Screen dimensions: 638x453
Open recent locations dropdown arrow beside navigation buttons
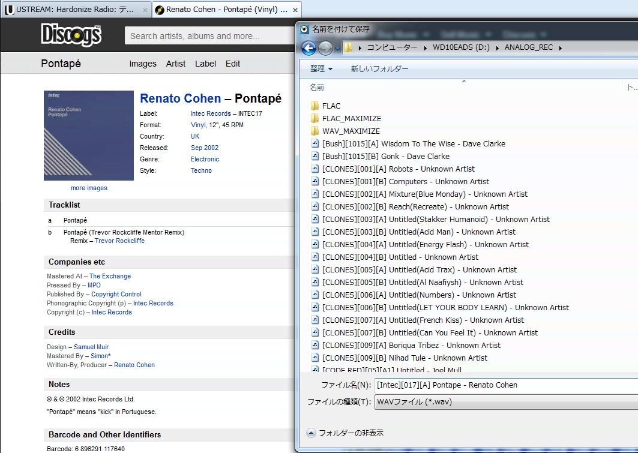pos(337,49)
